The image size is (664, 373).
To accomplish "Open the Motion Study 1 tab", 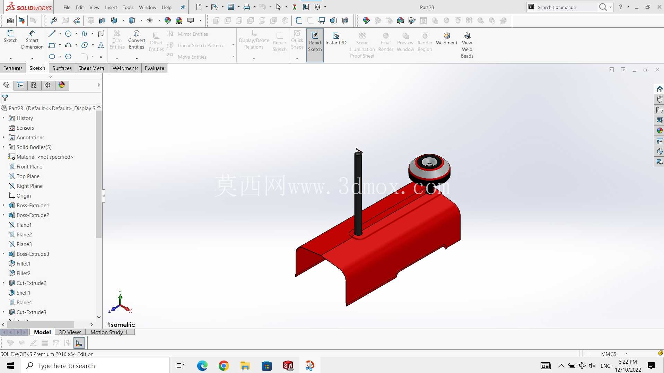I will coord(109,332).
